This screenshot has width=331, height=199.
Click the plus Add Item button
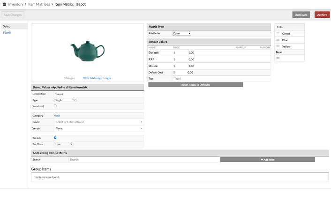tap(267, 160)
